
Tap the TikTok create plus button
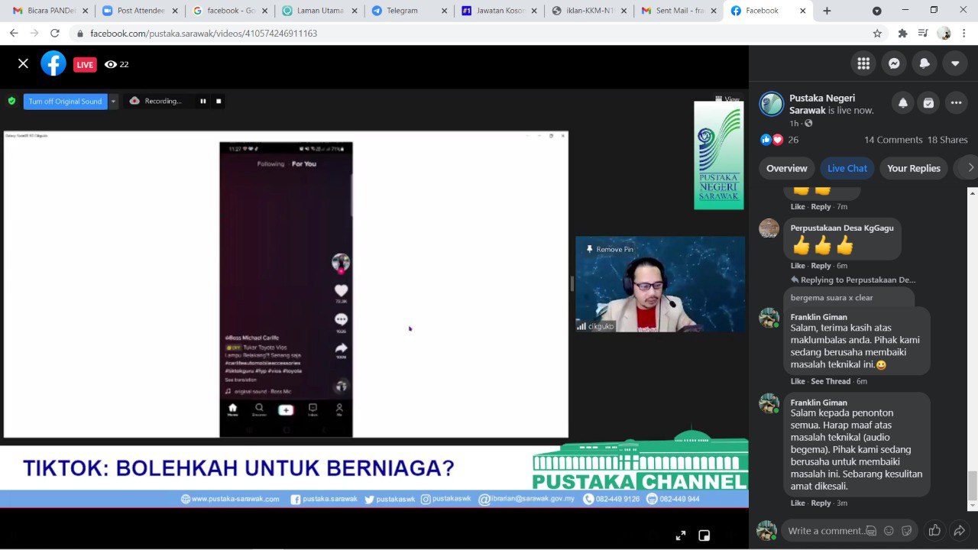point(286,410)
